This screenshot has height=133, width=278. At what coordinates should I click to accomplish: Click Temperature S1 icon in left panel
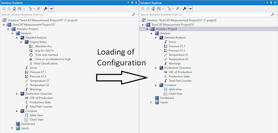[x=26, y=81]
